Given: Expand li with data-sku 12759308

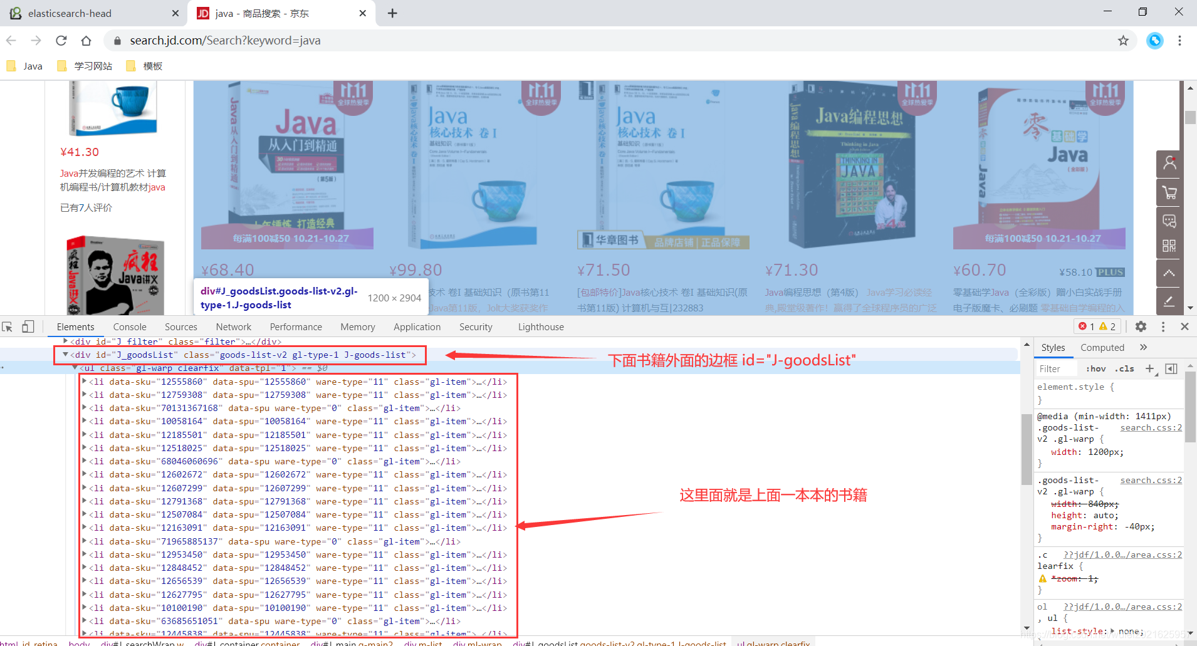Looking at the screenshot, I should (x=84, y=395).
